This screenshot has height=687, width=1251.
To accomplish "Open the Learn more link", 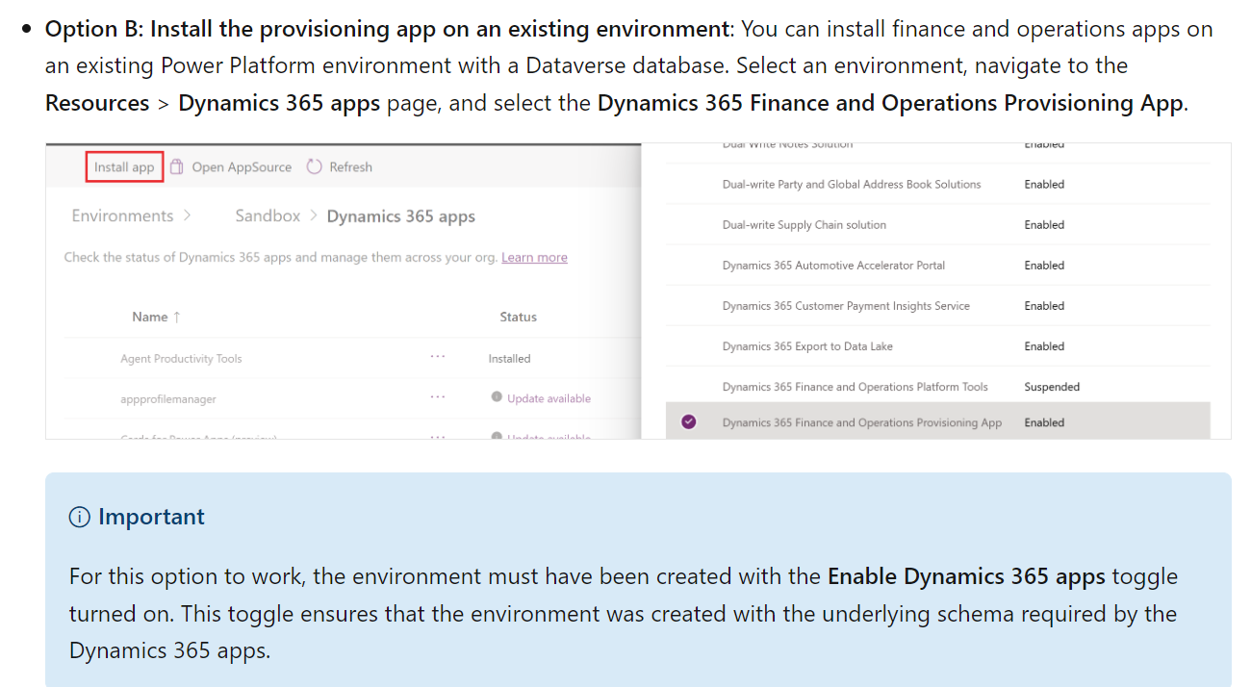I will (x=534, y=257).
